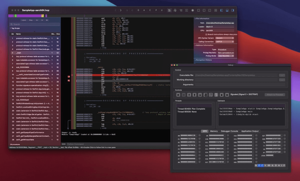Go forward in navigation history
300x181 pixels.
[121, 10]
